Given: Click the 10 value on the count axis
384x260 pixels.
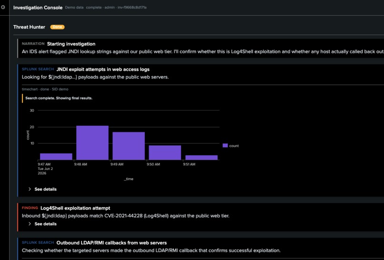Looking at the screenshot, I should click(32, 143).
